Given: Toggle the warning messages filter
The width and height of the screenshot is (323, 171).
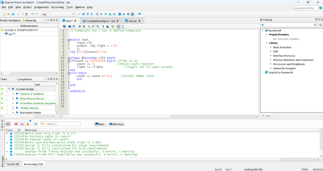Looking at the screenshot, I should click(x=28, y=124).
